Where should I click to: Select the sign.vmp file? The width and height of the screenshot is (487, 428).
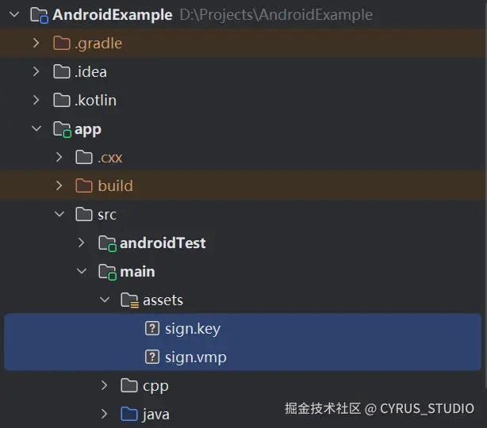195,357
